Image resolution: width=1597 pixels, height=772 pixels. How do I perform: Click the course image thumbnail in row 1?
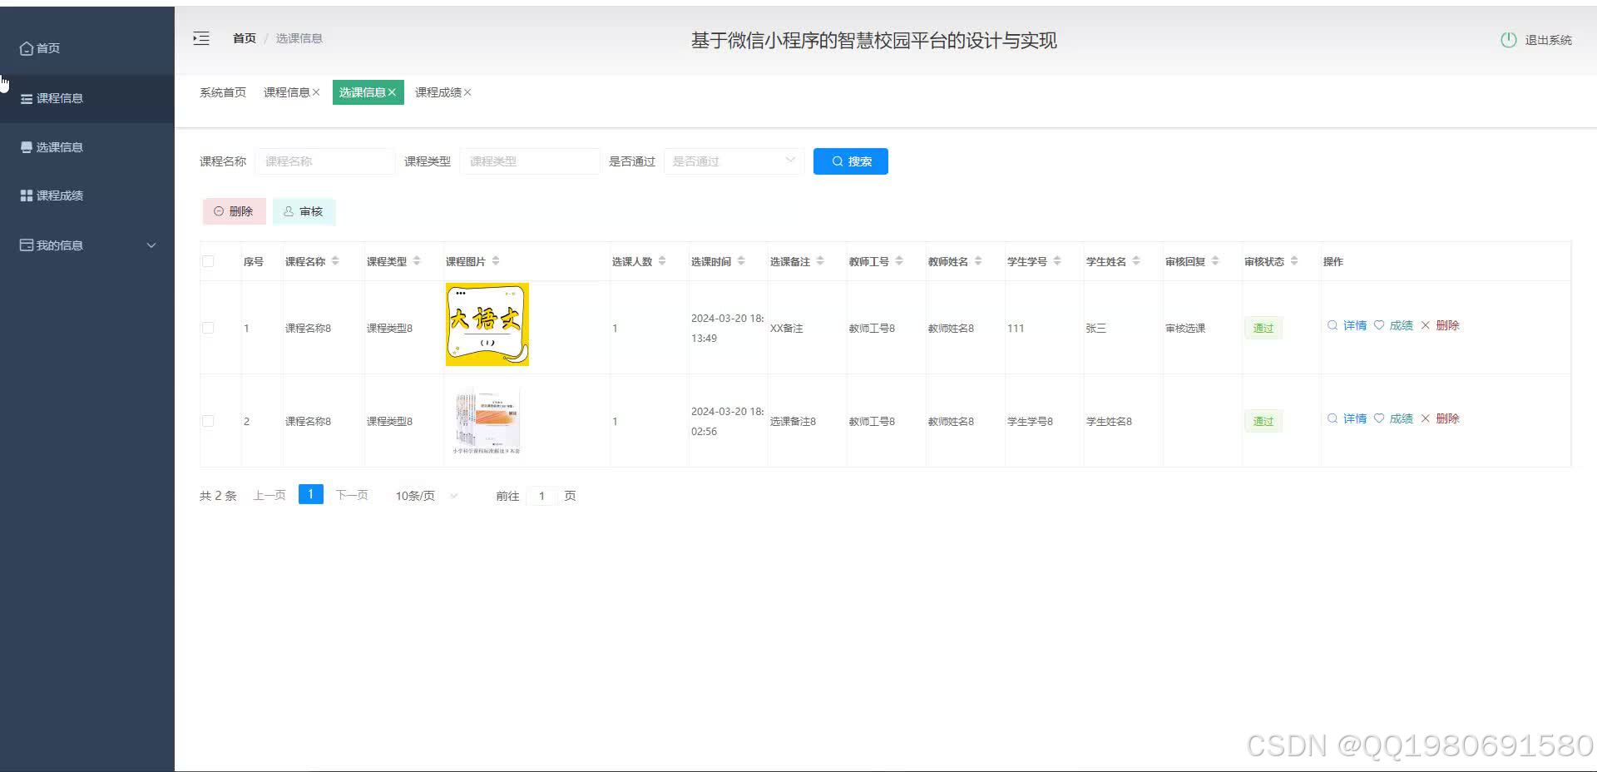[x=487, y=324]
